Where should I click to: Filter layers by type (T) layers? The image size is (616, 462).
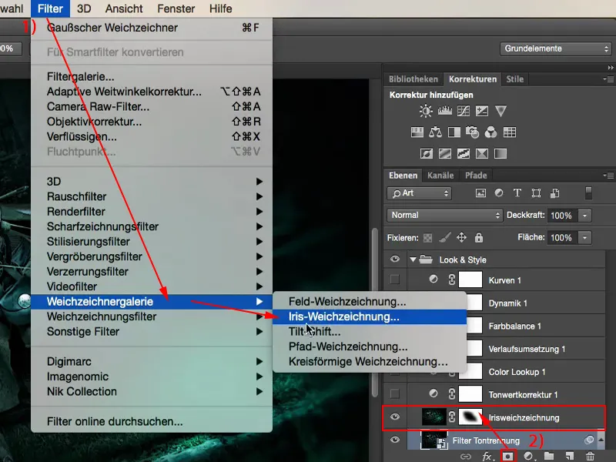click(517, 193)
